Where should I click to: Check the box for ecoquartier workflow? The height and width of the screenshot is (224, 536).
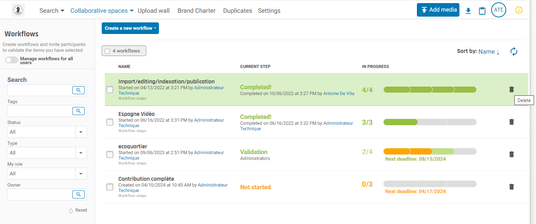click(110, 154)
